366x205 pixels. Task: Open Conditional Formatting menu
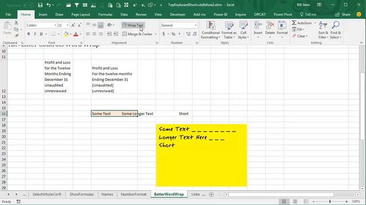(210, 30)
